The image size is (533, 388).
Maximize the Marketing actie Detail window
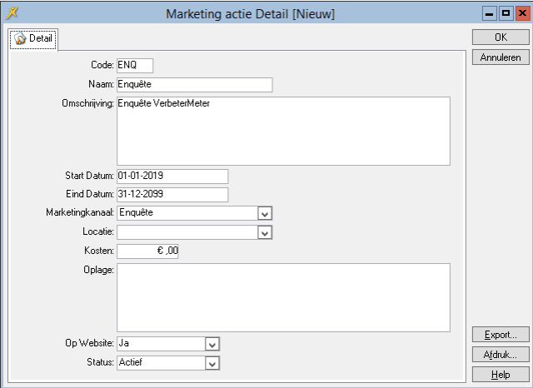pos(506,14)
